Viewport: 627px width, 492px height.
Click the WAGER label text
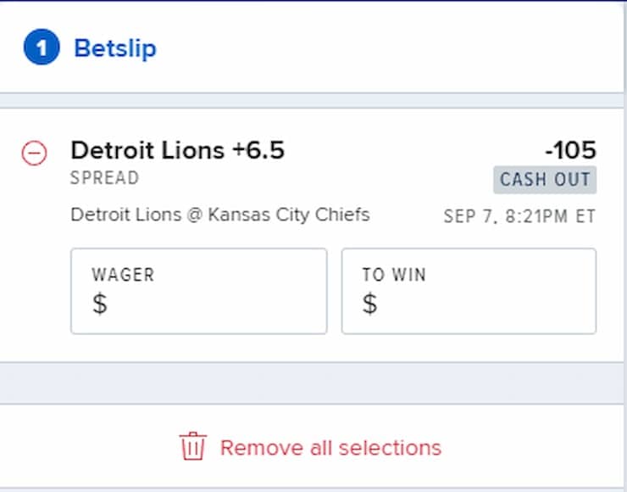[x=123, y=275]
